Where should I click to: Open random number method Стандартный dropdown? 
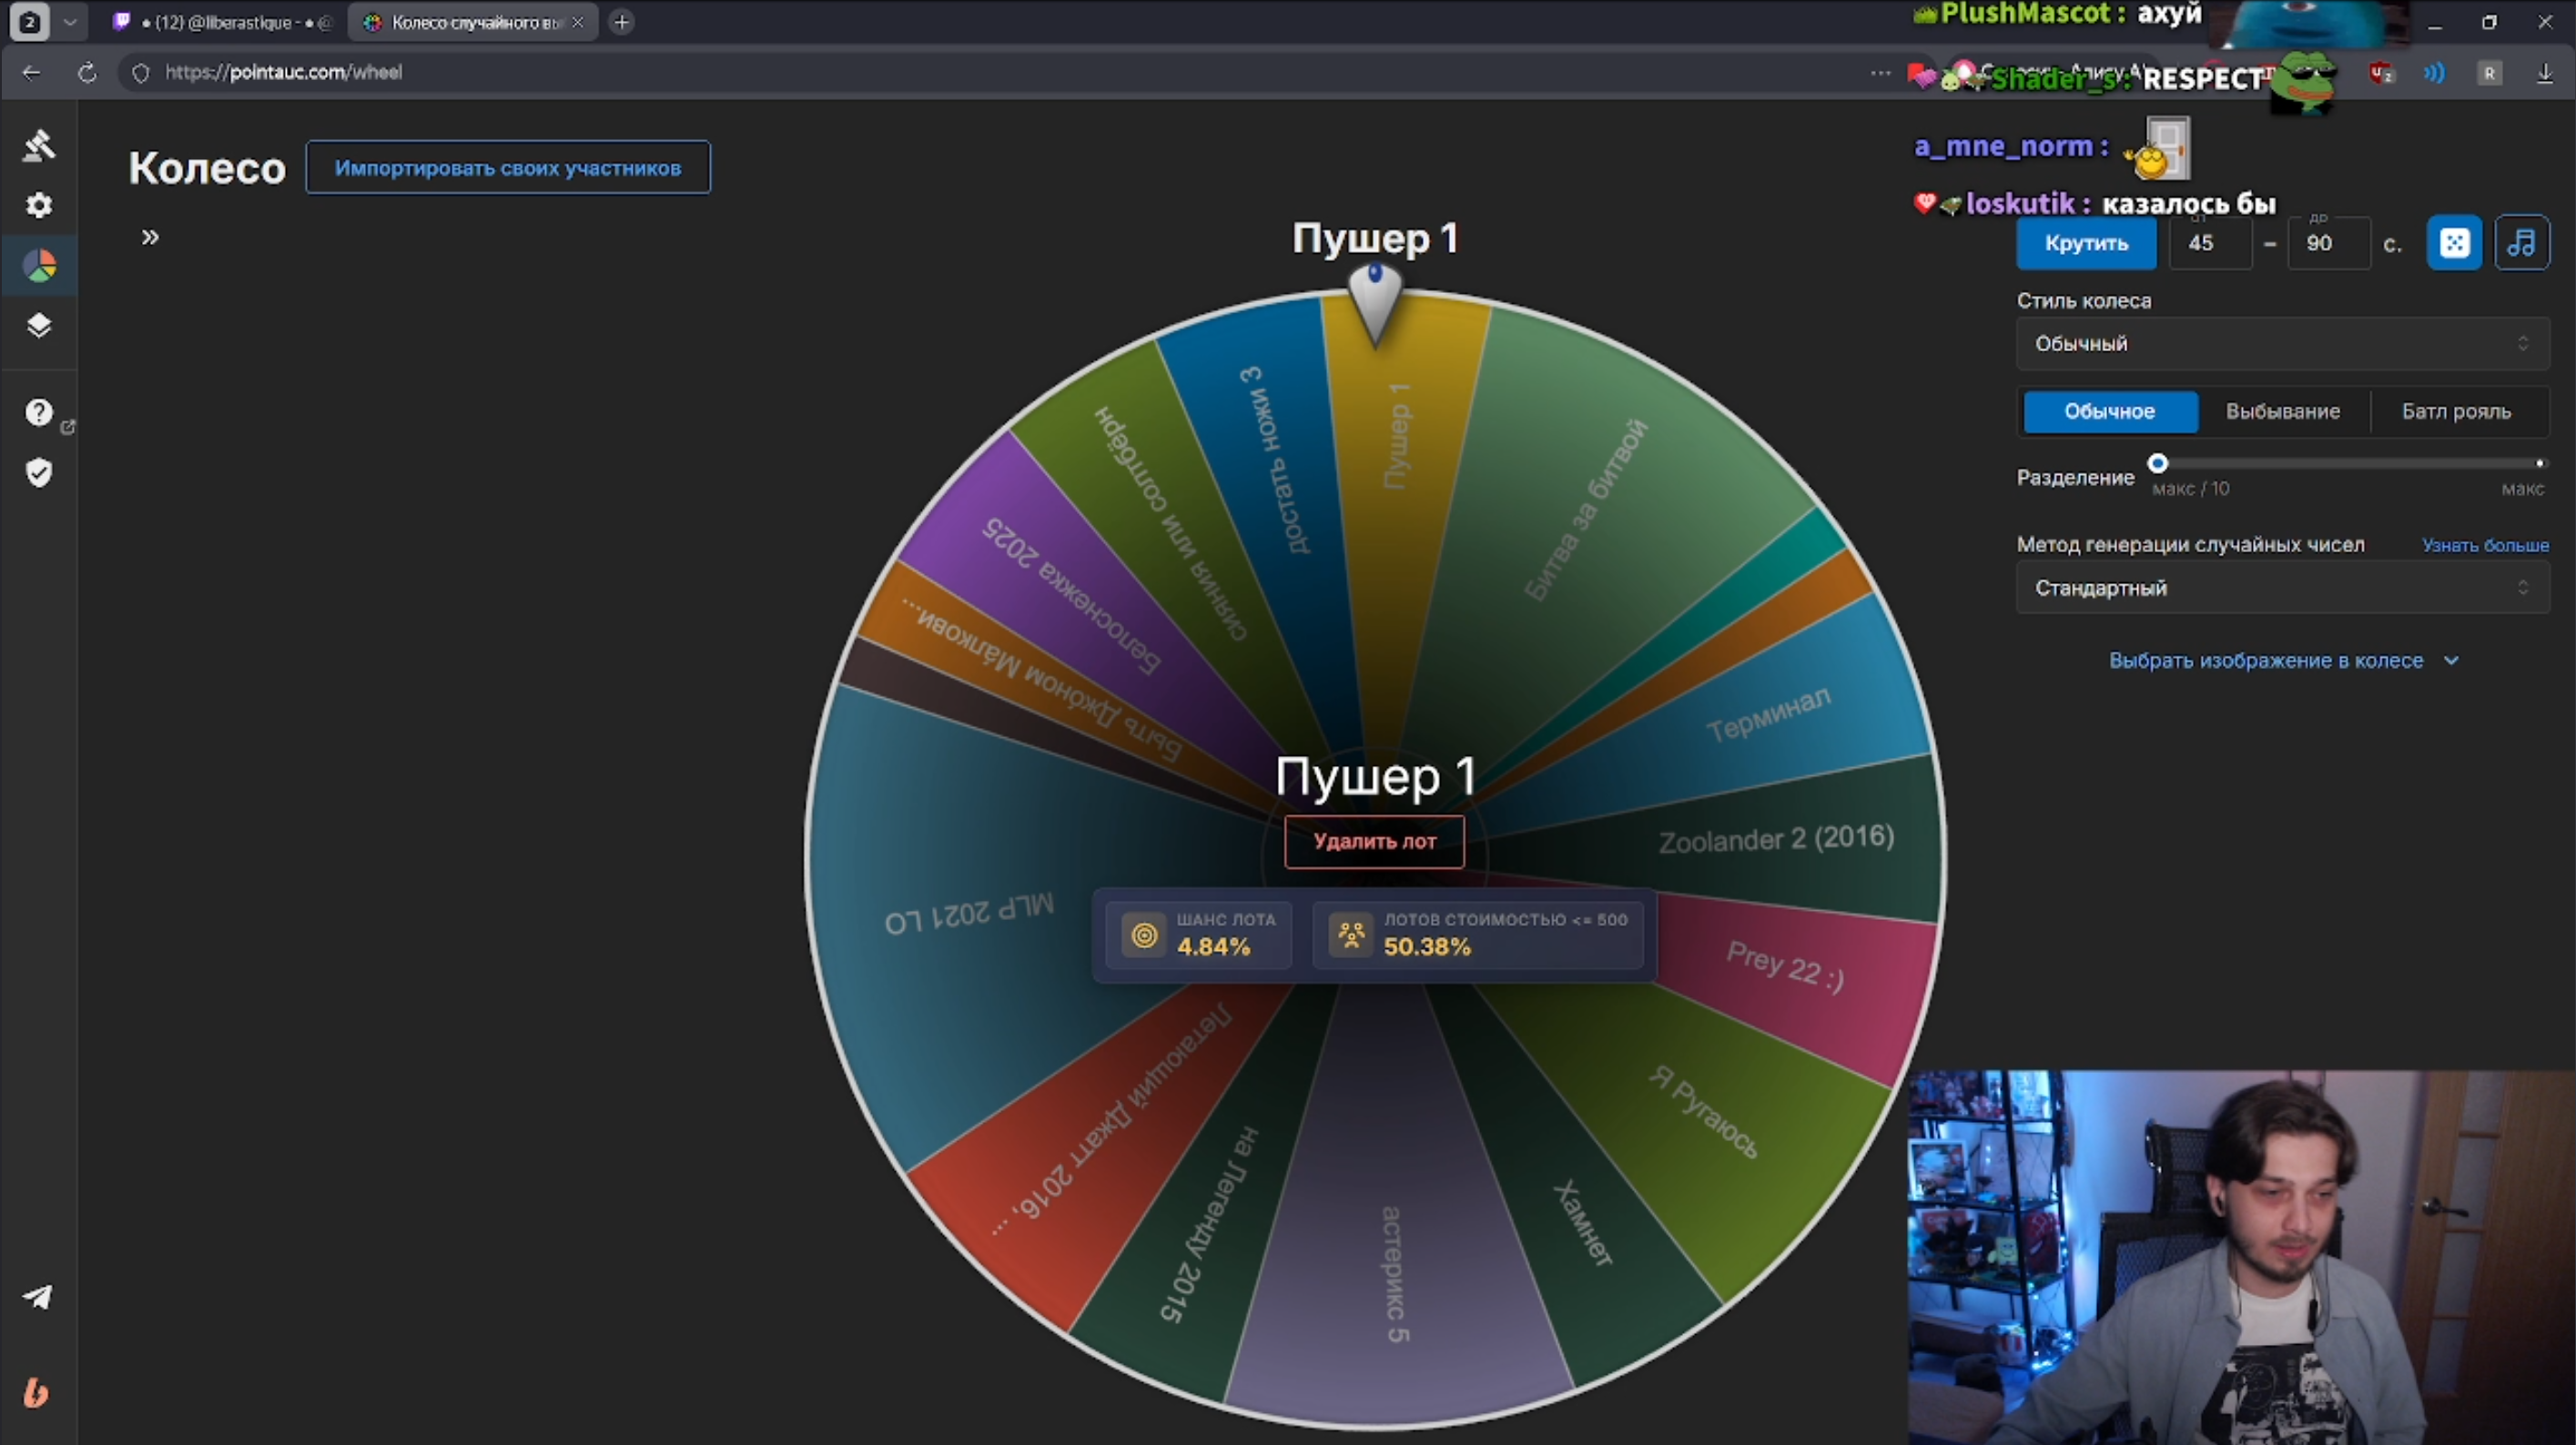(2282, 588)
